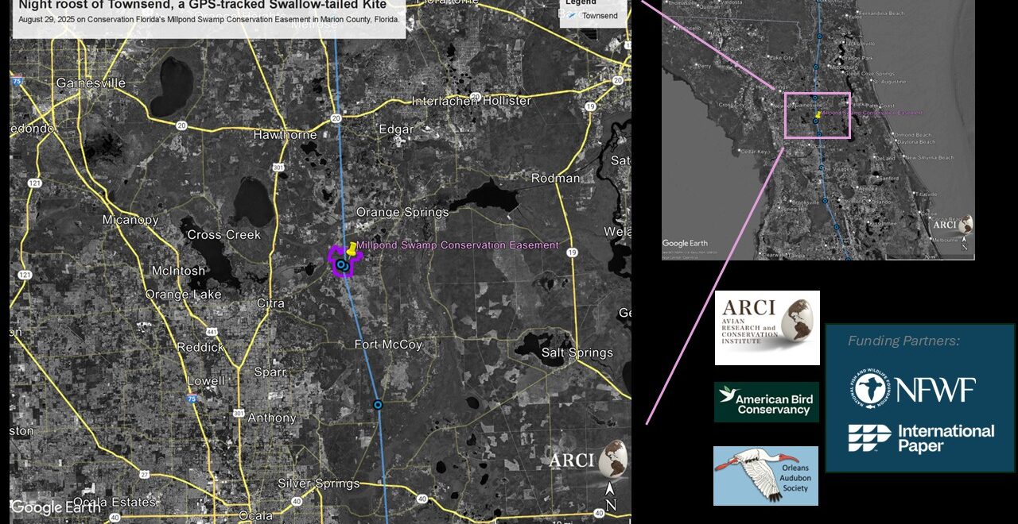Click the Orleans Audubon Society bird logo
The width and height of the screenshot is (1018, 524).
[765, 476]
